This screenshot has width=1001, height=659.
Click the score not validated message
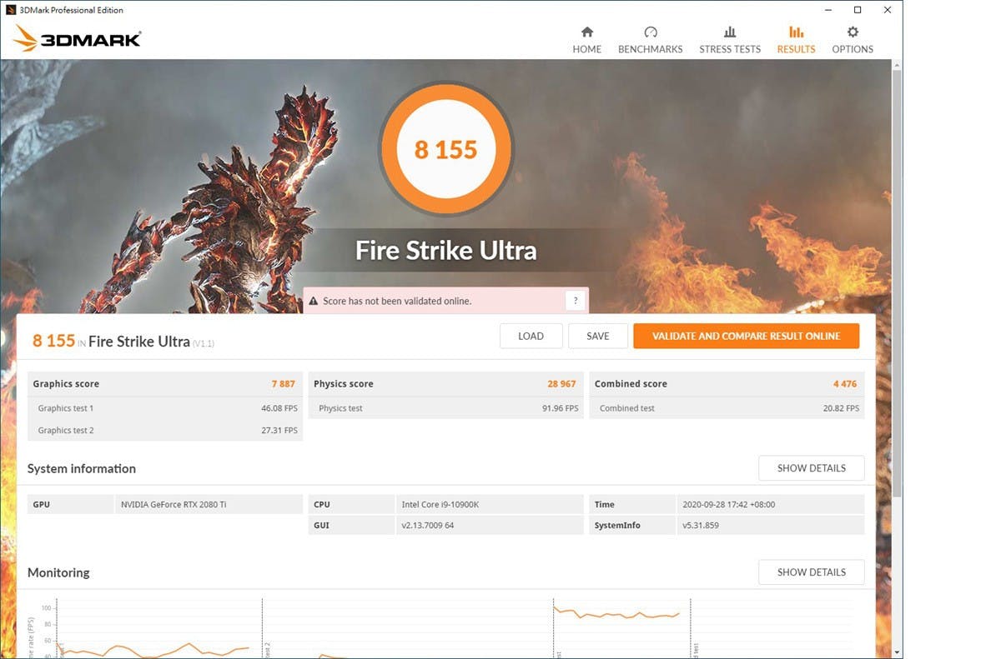[x=397, y=301]
